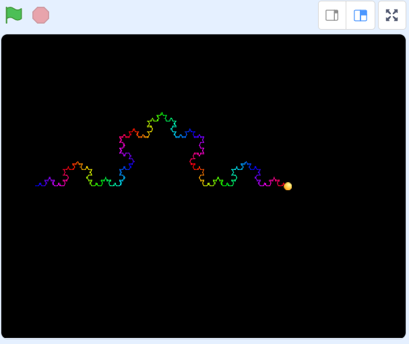Click the magenta right edge of the central hump
This screenshot has height=344, width=409.
pos(201,144)
